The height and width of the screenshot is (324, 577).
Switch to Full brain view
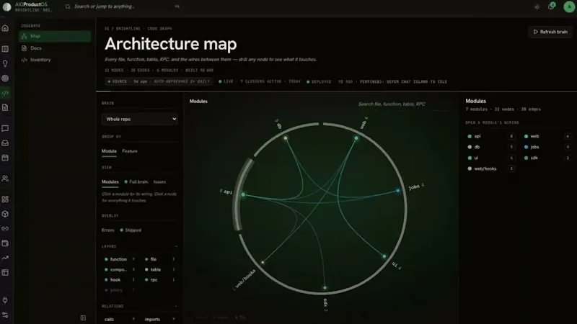[x=136, y=182]
